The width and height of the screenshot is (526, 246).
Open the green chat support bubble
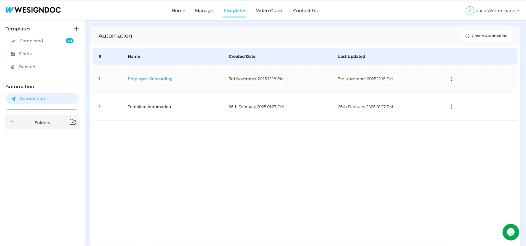511,232
